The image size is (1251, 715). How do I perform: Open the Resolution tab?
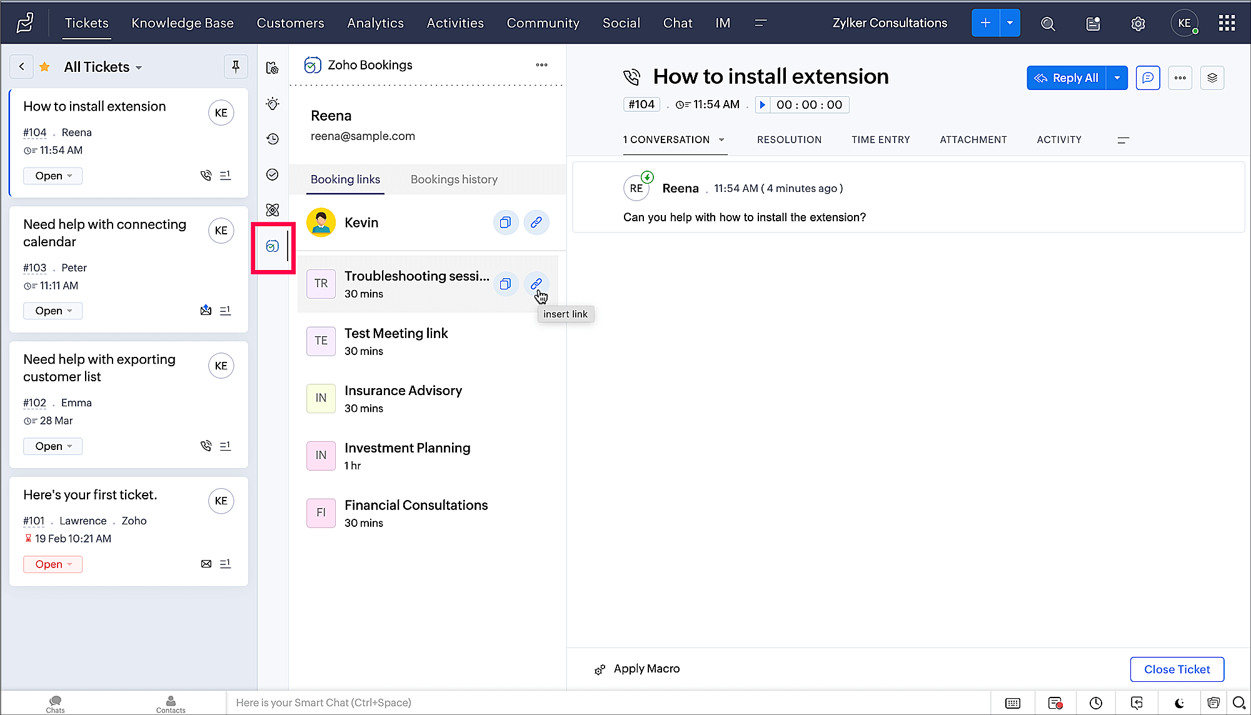(x=789, y=139)
